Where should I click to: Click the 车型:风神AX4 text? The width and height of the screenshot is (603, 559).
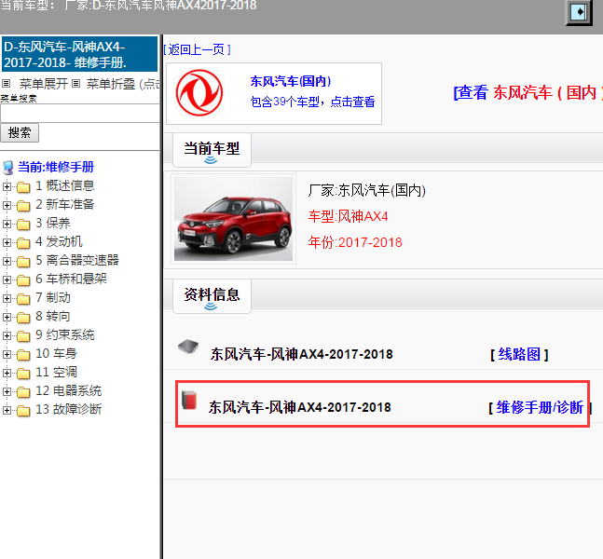pyautogui.click(x=348, y=216)
